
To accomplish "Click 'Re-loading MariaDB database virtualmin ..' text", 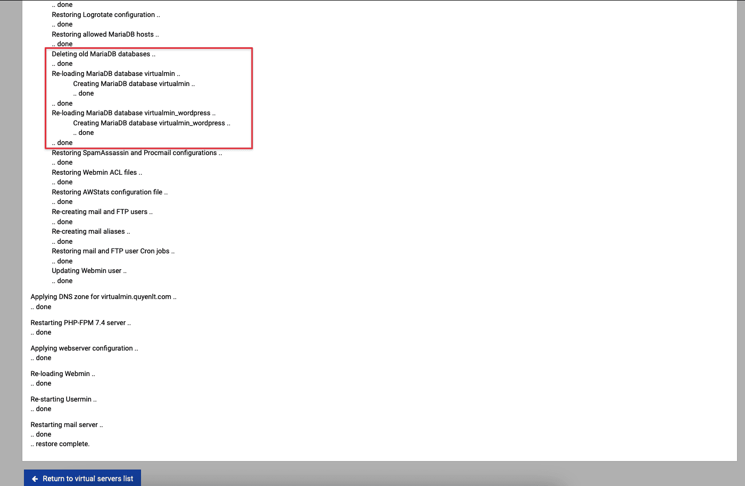I will tap(115, 73).
